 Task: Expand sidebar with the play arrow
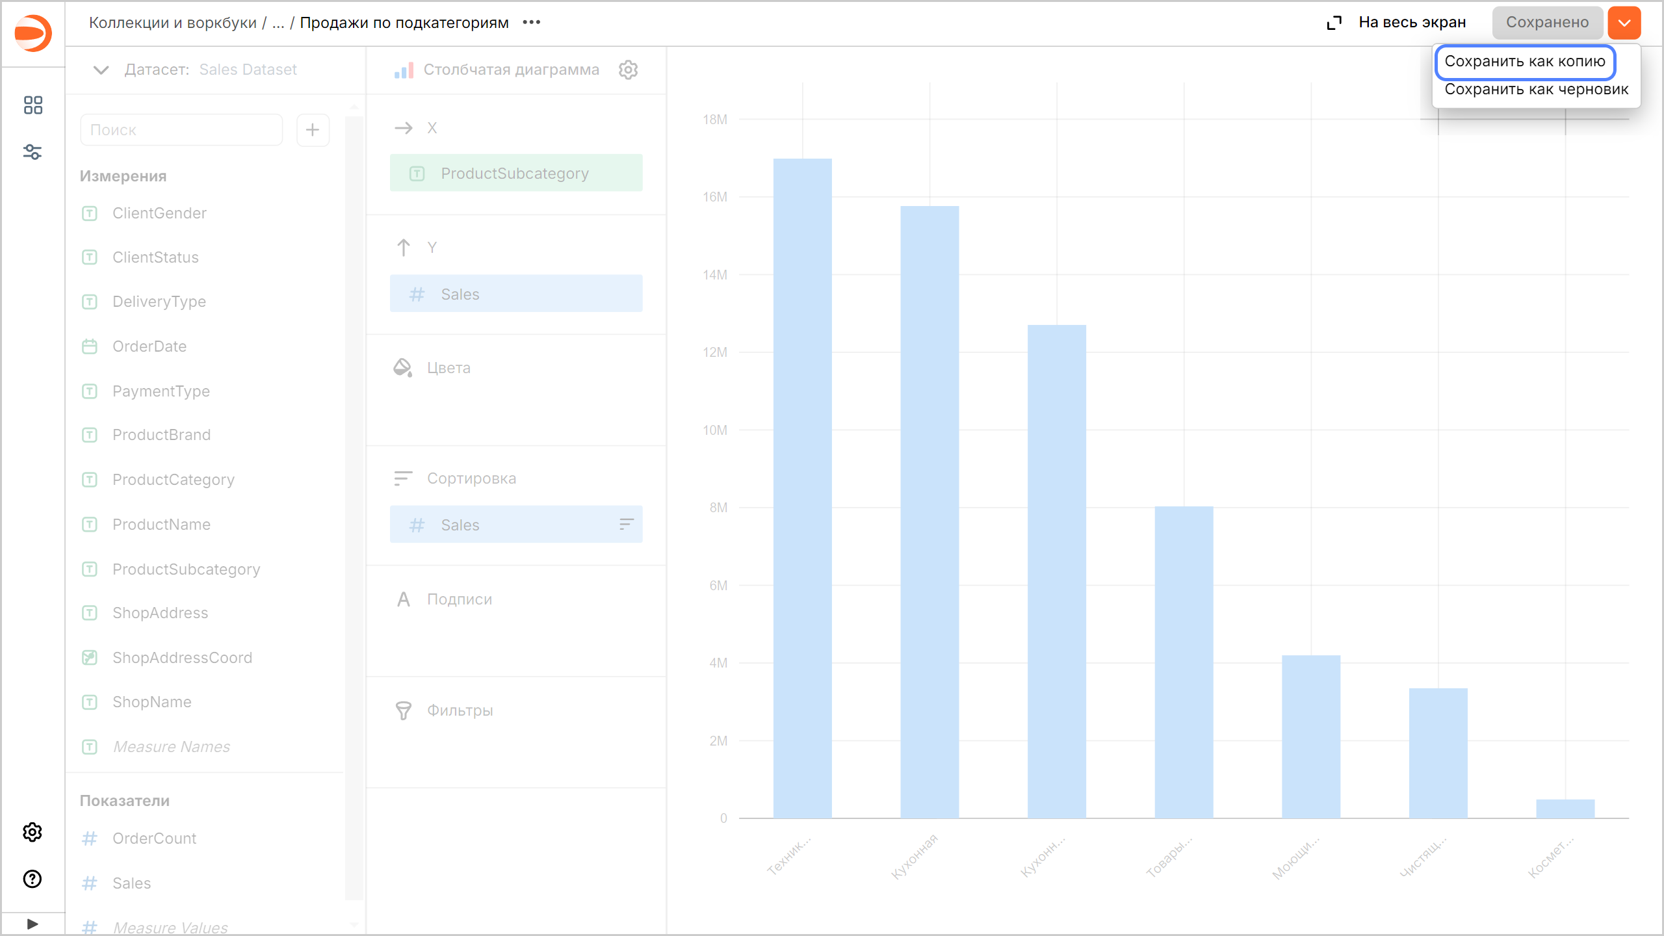(x=32, y=924)
